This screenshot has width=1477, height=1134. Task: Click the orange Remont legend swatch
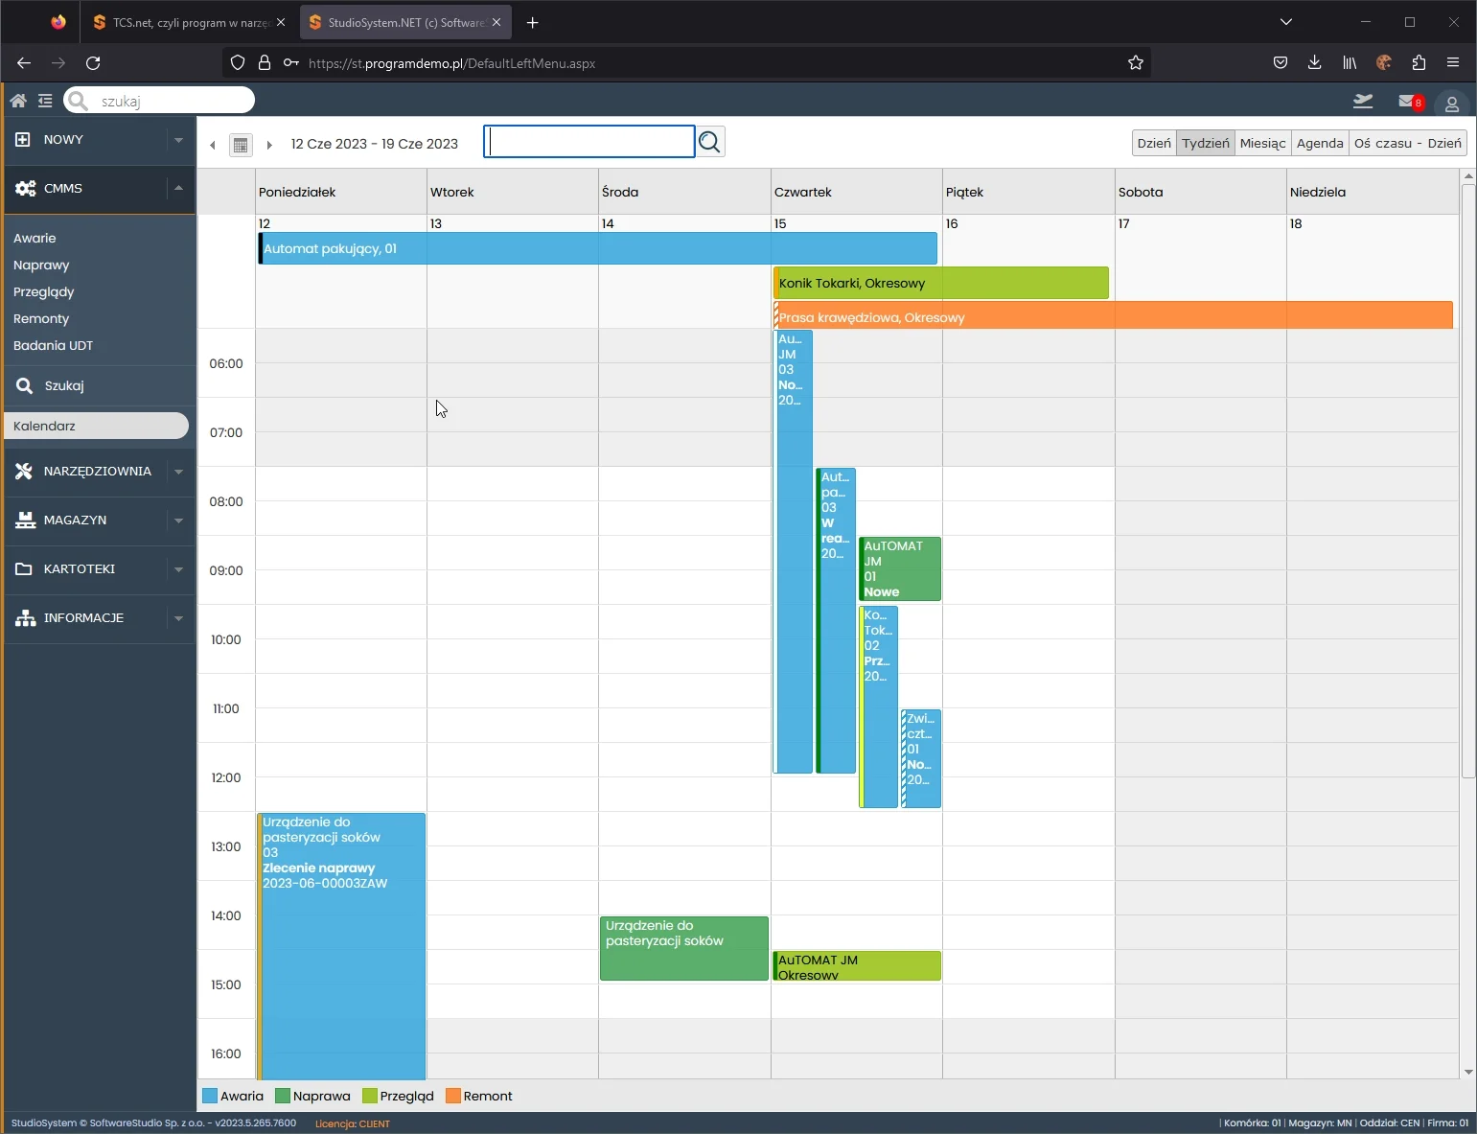(x=453, y=1096)
